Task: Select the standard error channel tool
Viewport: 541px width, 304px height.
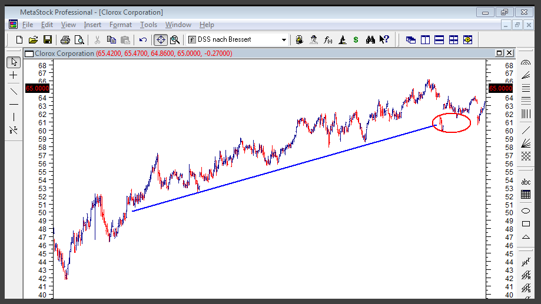Action: pyautogui.click(x=526, y=288)
